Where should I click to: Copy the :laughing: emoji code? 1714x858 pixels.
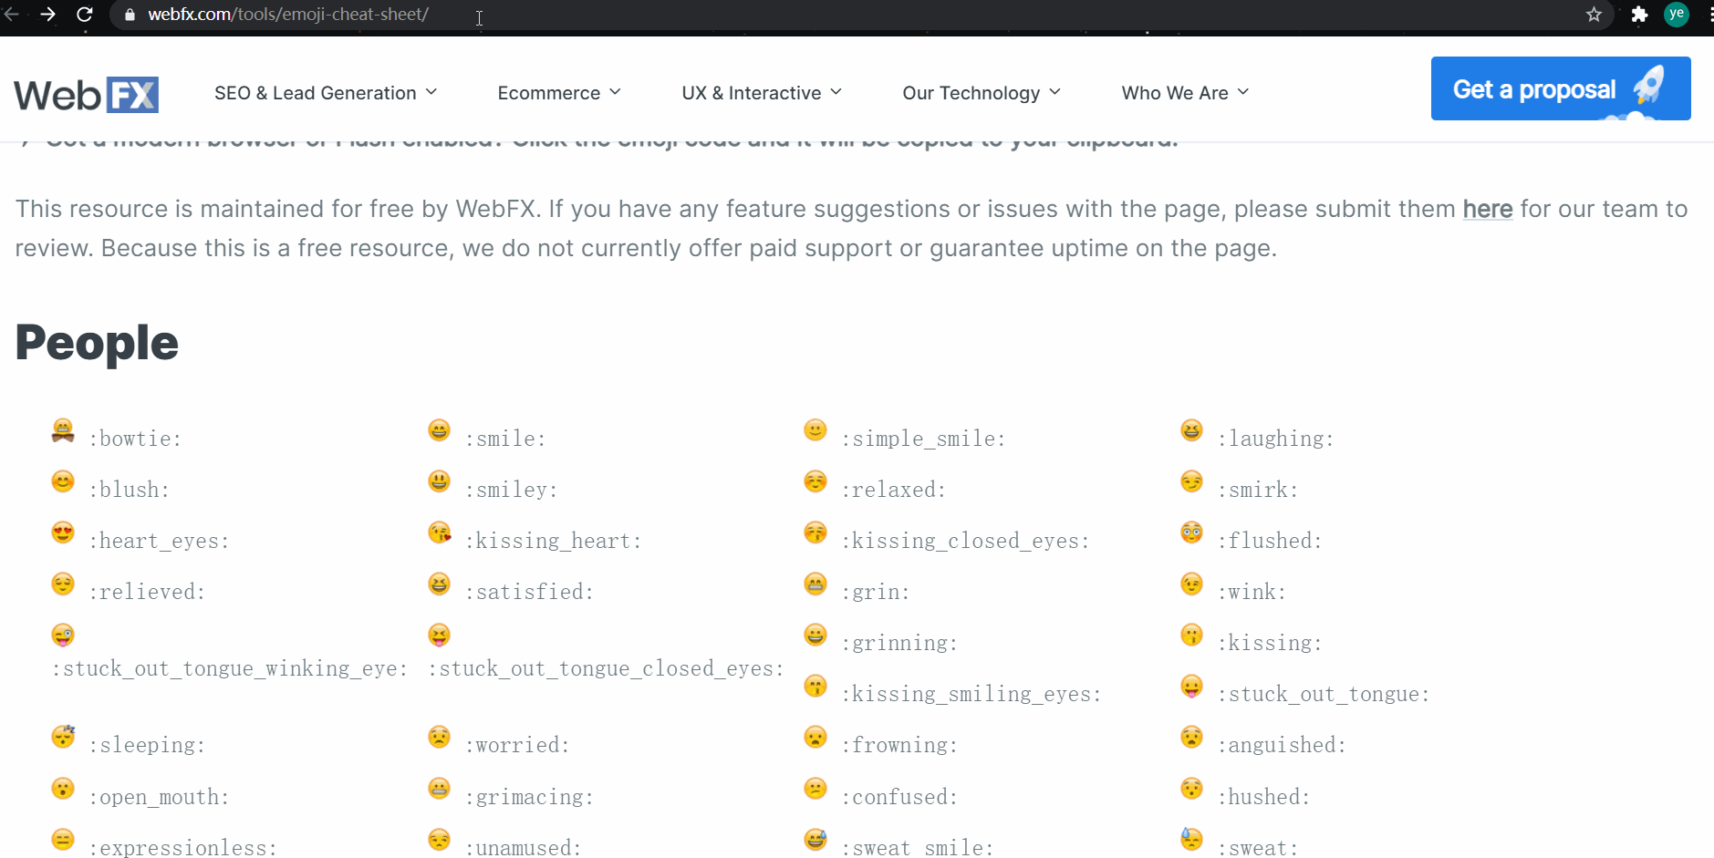tap(1276, 439)
